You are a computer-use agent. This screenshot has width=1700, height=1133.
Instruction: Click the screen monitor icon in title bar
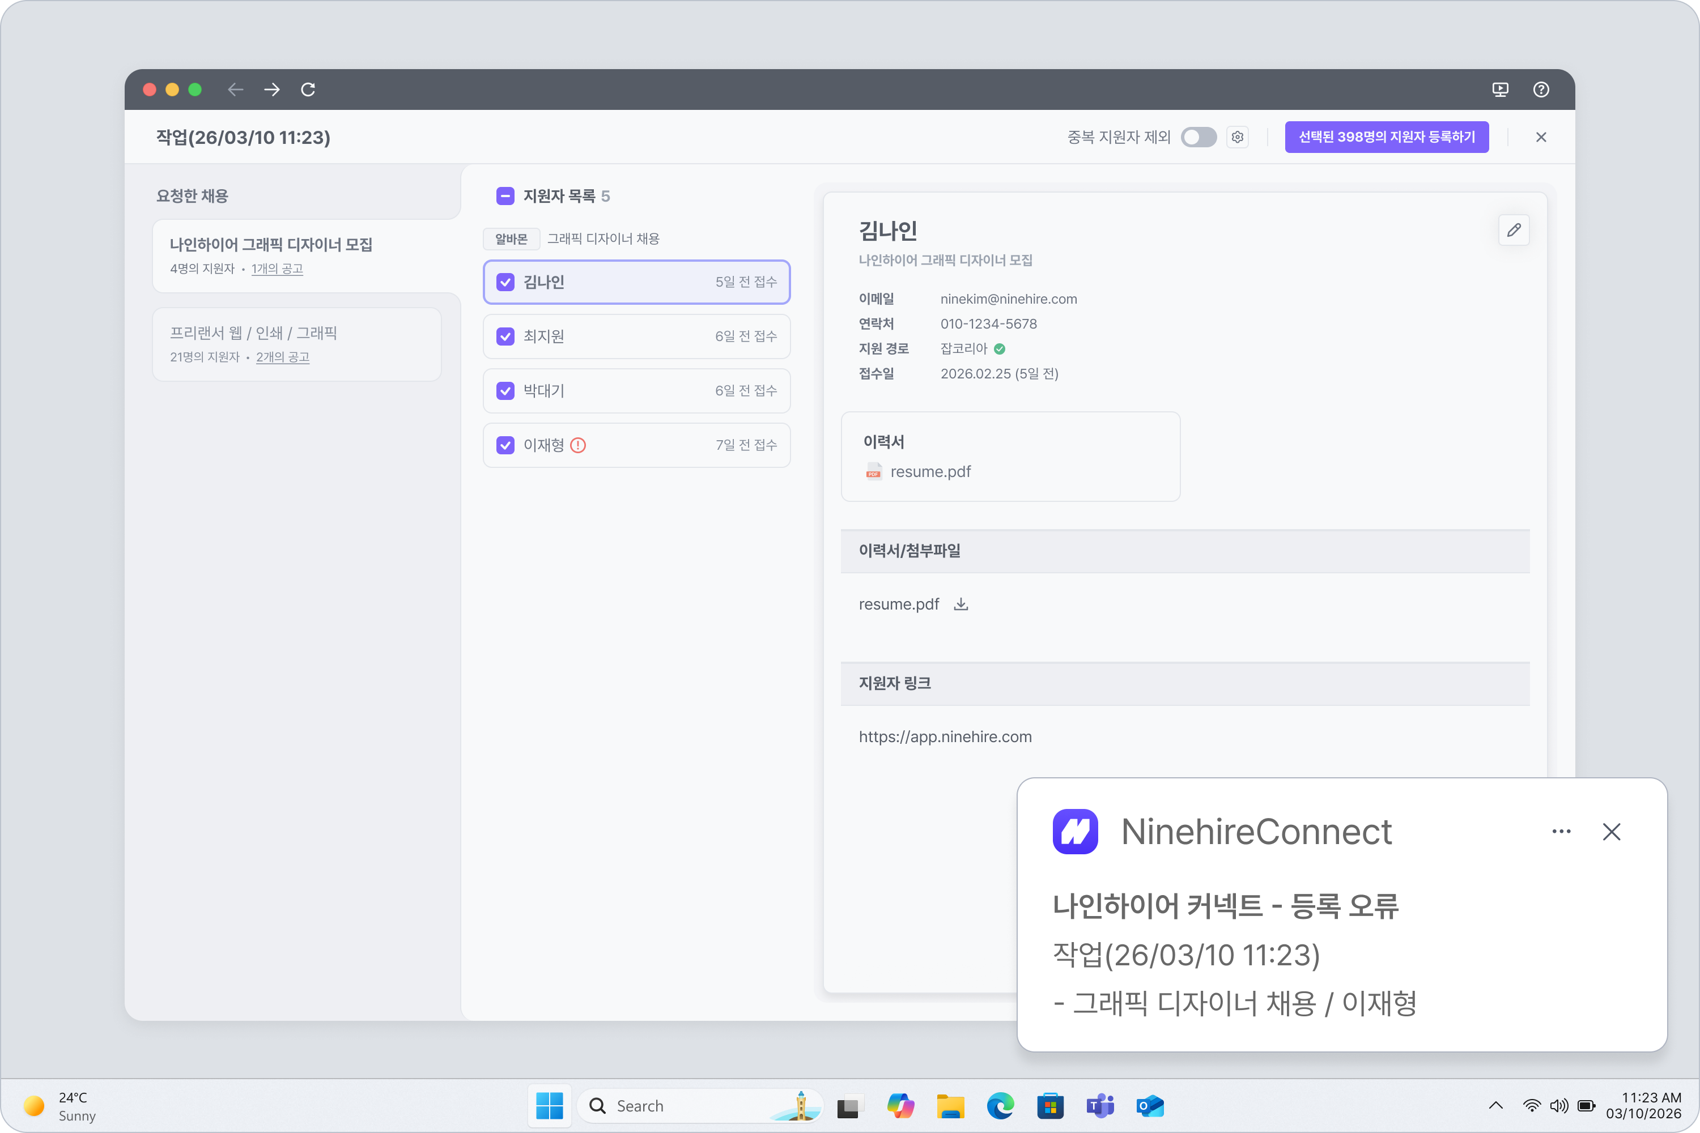[1501, 90]
